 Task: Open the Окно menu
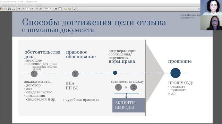tap(31, 5)
